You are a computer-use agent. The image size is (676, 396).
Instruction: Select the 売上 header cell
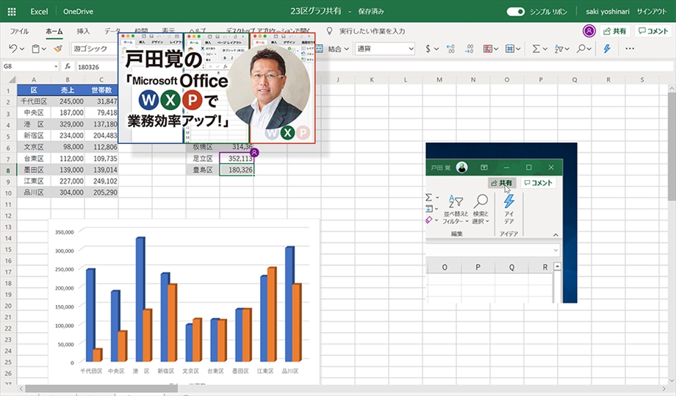coord(68,90)
